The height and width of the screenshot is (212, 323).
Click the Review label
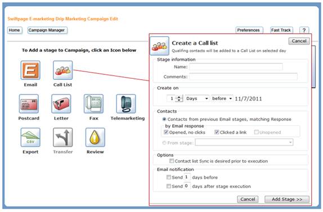(95, 152)
